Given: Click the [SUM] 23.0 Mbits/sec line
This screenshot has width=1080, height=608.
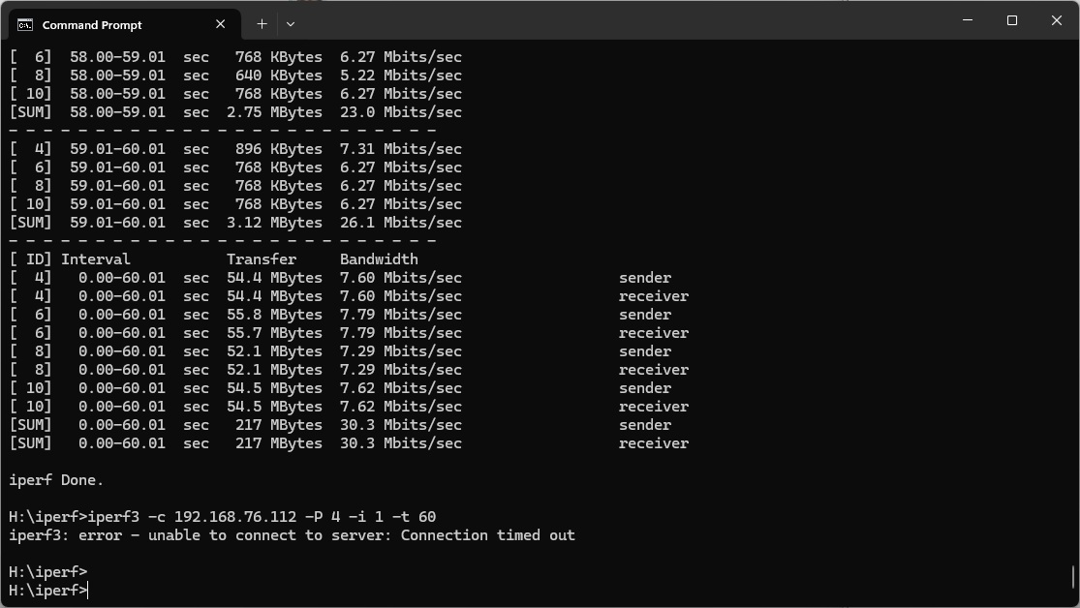Looking at the screenshot, I should [x=235, y=111].
